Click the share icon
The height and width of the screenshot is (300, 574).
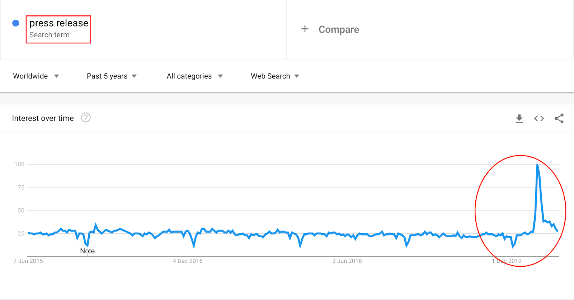pyautogui.click(x=559, y=118)
